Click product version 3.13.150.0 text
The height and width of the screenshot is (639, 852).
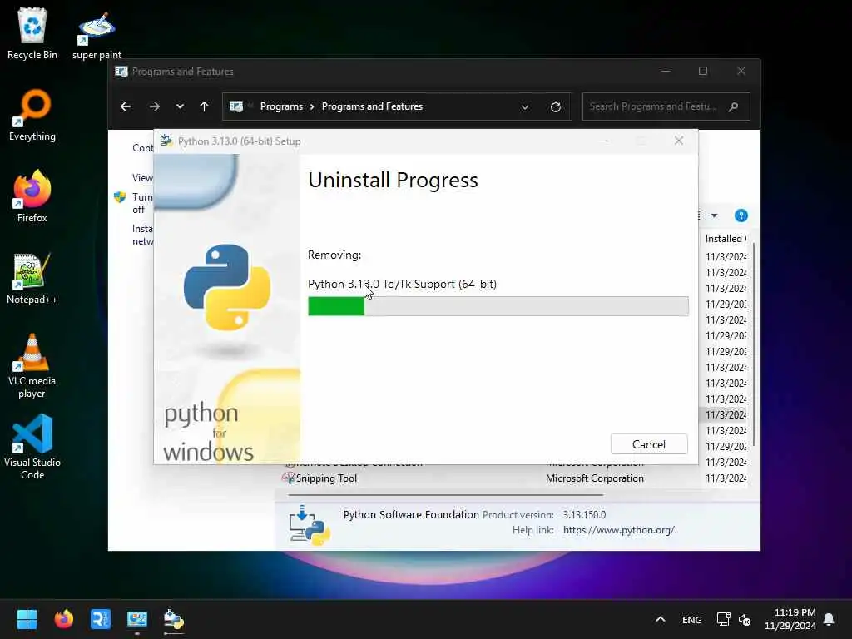point(584,514)
